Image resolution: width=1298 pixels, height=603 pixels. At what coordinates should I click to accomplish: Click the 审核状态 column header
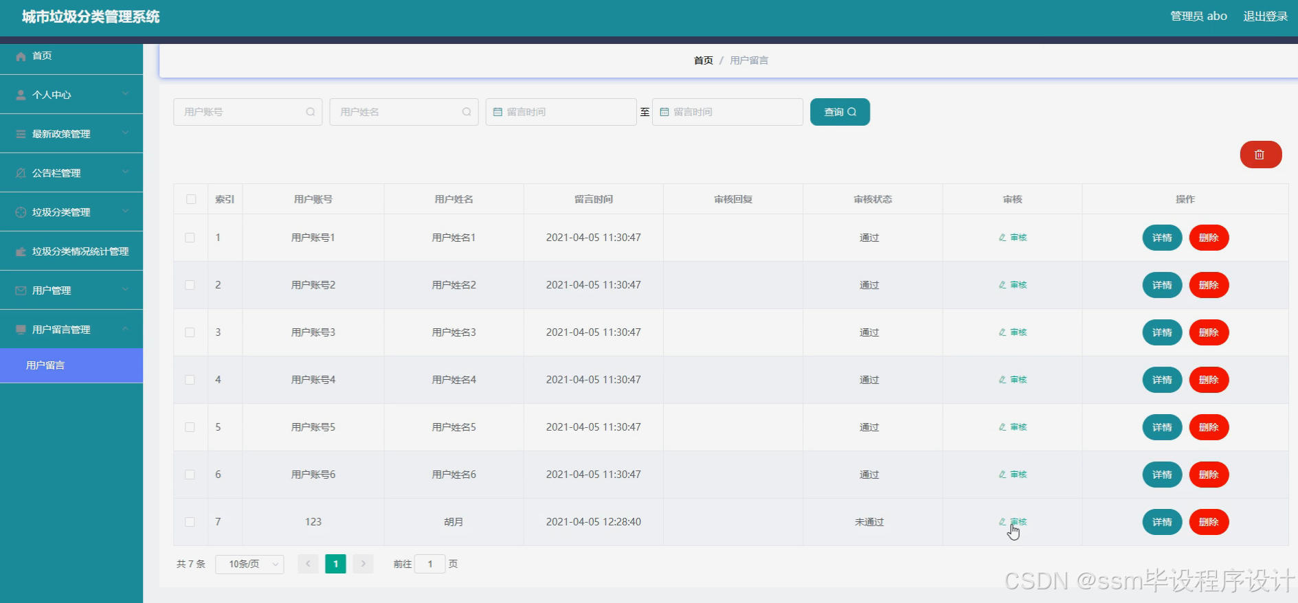873,199
